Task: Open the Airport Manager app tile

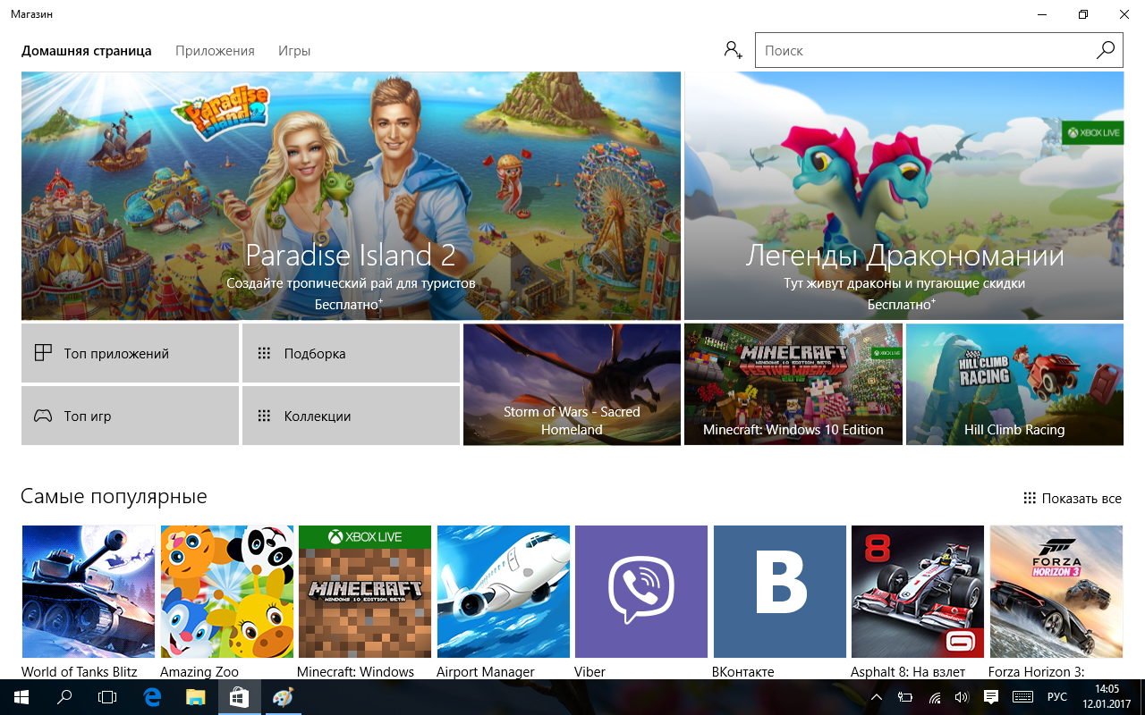Action: coord(504,602)
